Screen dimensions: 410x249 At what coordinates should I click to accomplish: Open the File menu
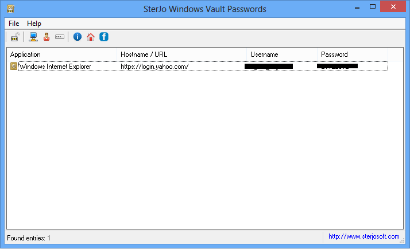14,24
